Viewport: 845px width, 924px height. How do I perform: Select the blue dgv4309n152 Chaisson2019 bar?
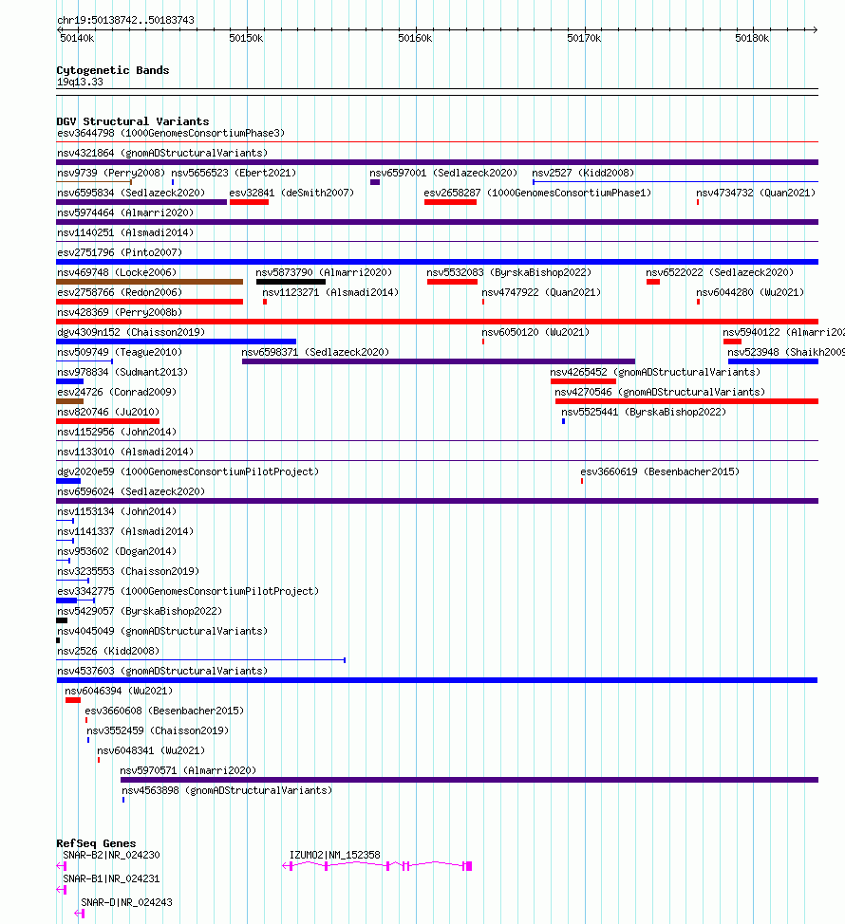(176, 342)
